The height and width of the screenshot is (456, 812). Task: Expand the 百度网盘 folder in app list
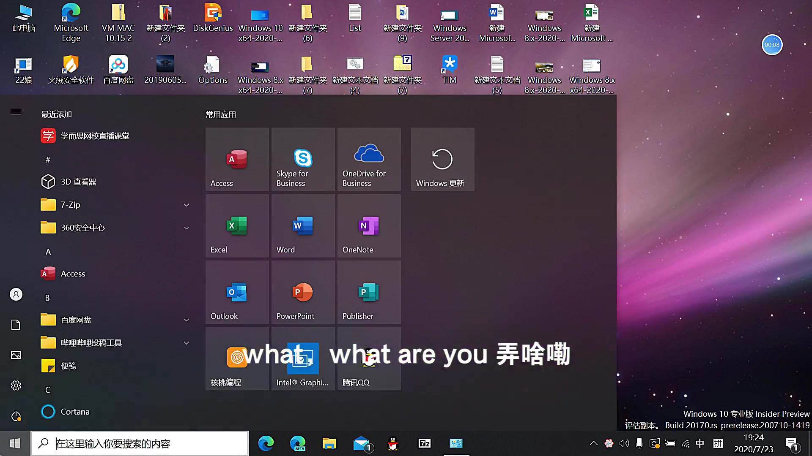pos(115,320)
